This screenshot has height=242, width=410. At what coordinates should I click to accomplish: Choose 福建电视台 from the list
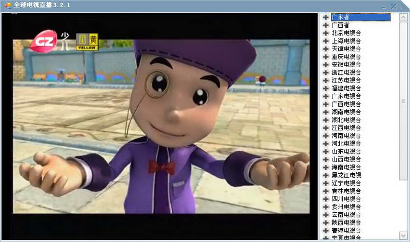click(x=346, y=88)
